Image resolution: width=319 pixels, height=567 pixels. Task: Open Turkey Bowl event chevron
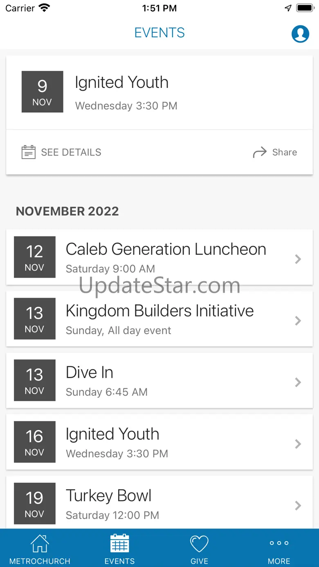pyautogui.click(x=298, y=506)
